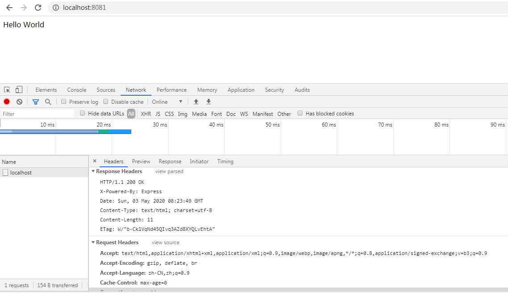
Task: Click the Content-Length: 11 line
Action: point(126,220)
